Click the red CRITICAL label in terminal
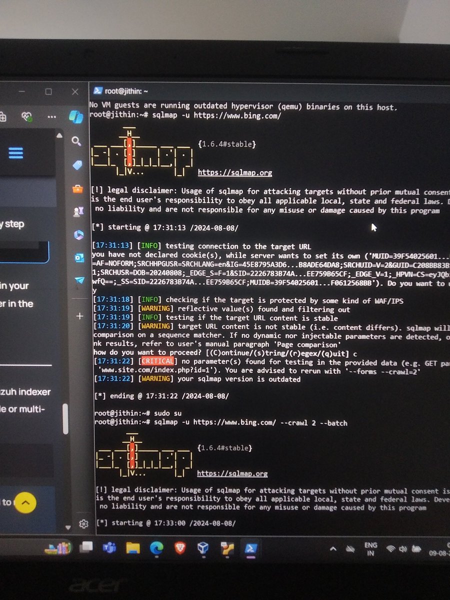 [157, 361]
